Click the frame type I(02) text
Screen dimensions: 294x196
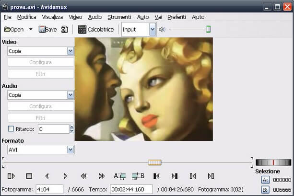point(237,189)
